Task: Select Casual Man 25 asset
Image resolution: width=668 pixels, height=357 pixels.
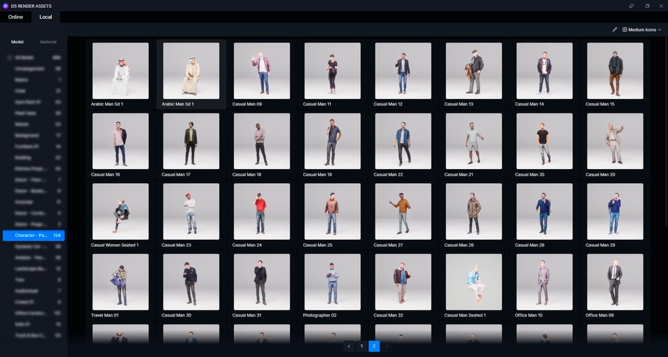Action: pyautogui.click(x=332, y=212)
